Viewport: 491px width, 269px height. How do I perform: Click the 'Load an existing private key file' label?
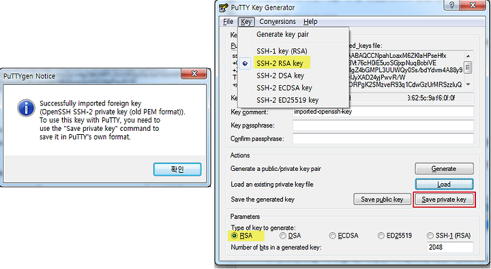click(x=272, y=185)
